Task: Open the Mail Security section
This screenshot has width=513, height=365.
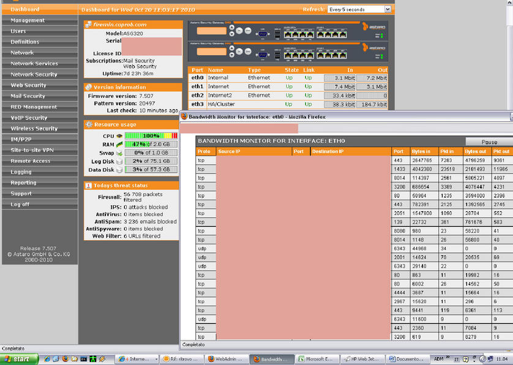Action: click(x=40, y=96)
